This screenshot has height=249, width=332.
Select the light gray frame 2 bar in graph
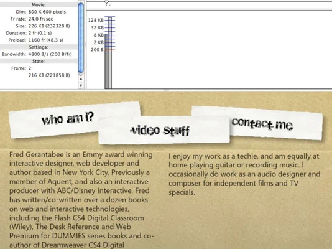[110, 53]
